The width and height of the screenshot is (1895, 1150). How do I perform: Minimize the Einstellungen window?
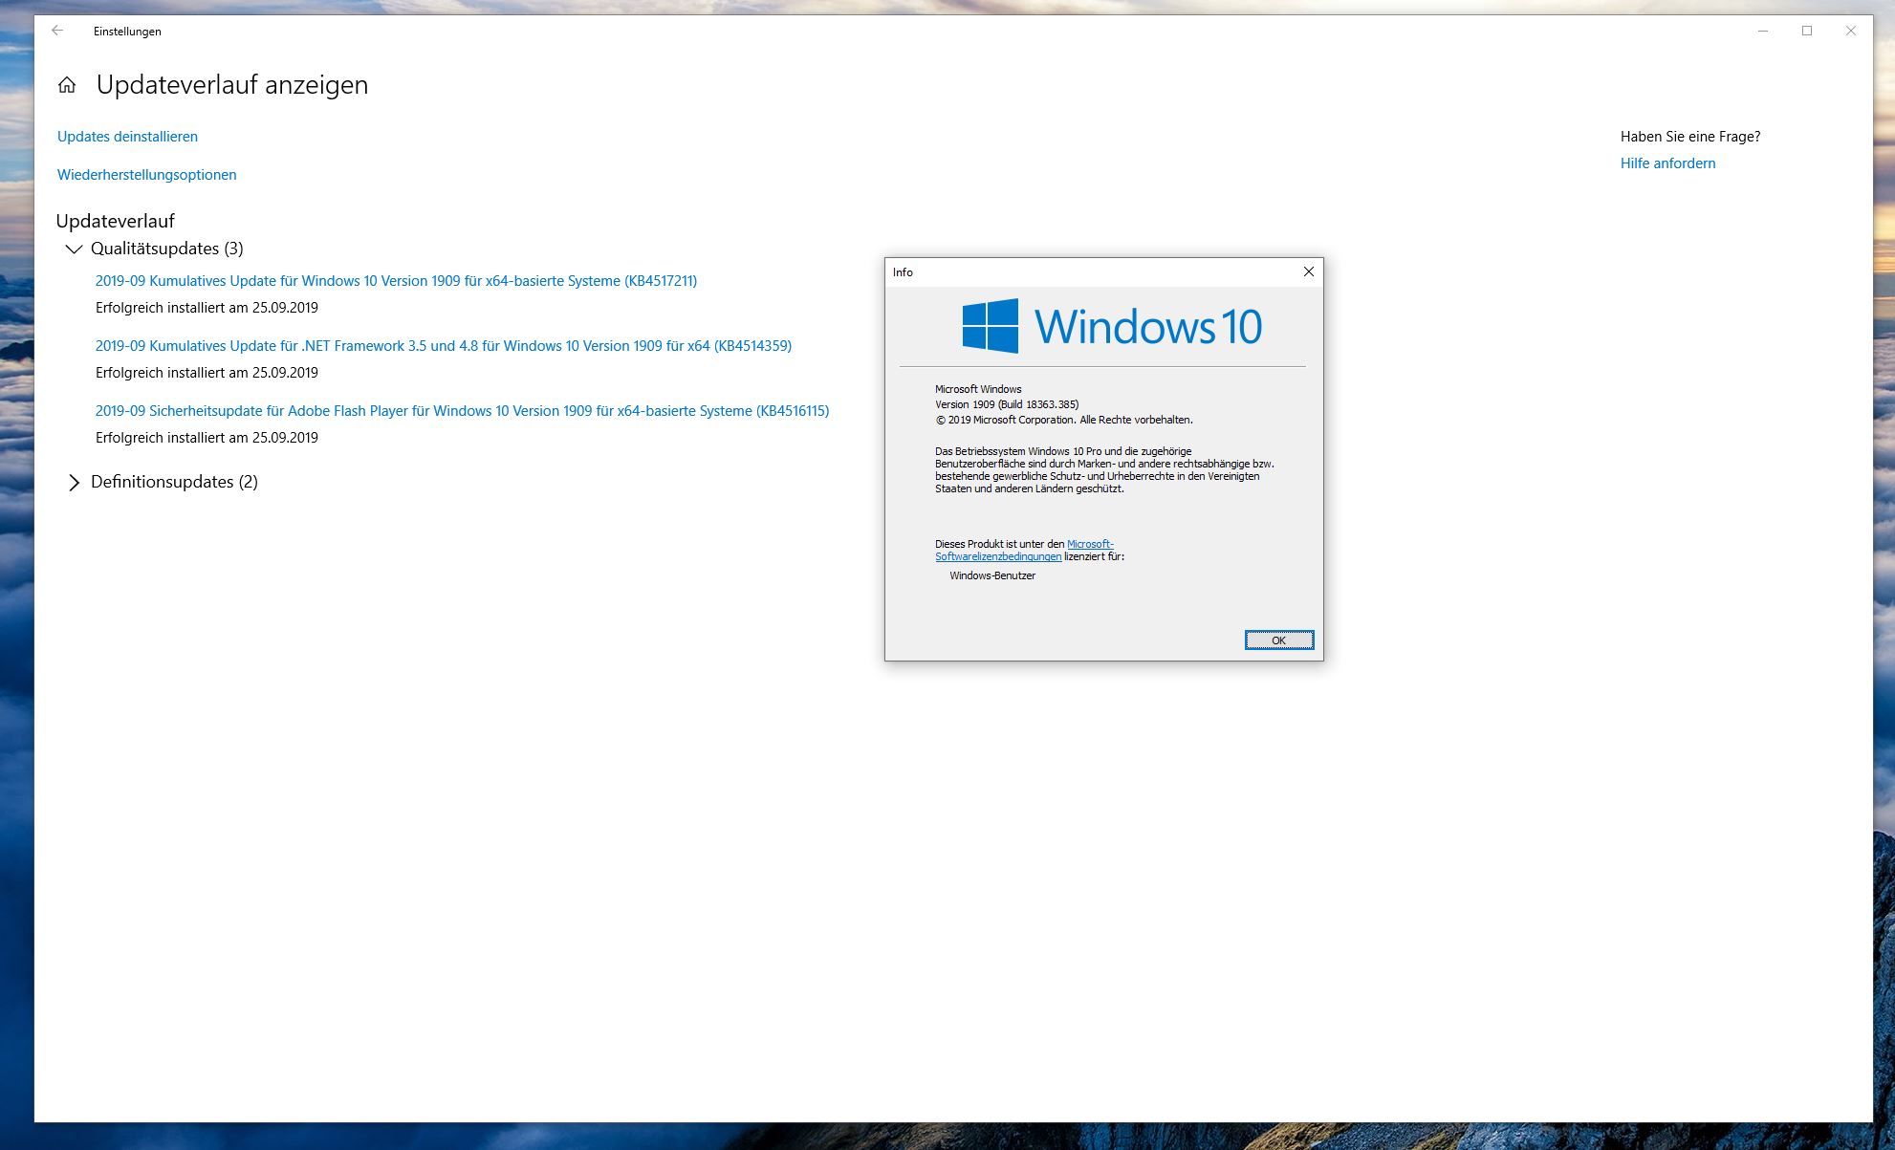click(x=1762, y=31)
